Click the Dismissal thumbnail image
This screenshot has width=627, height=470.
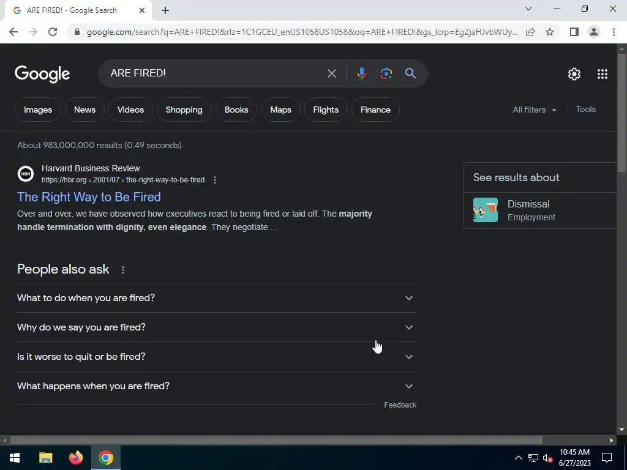[486, 210]
